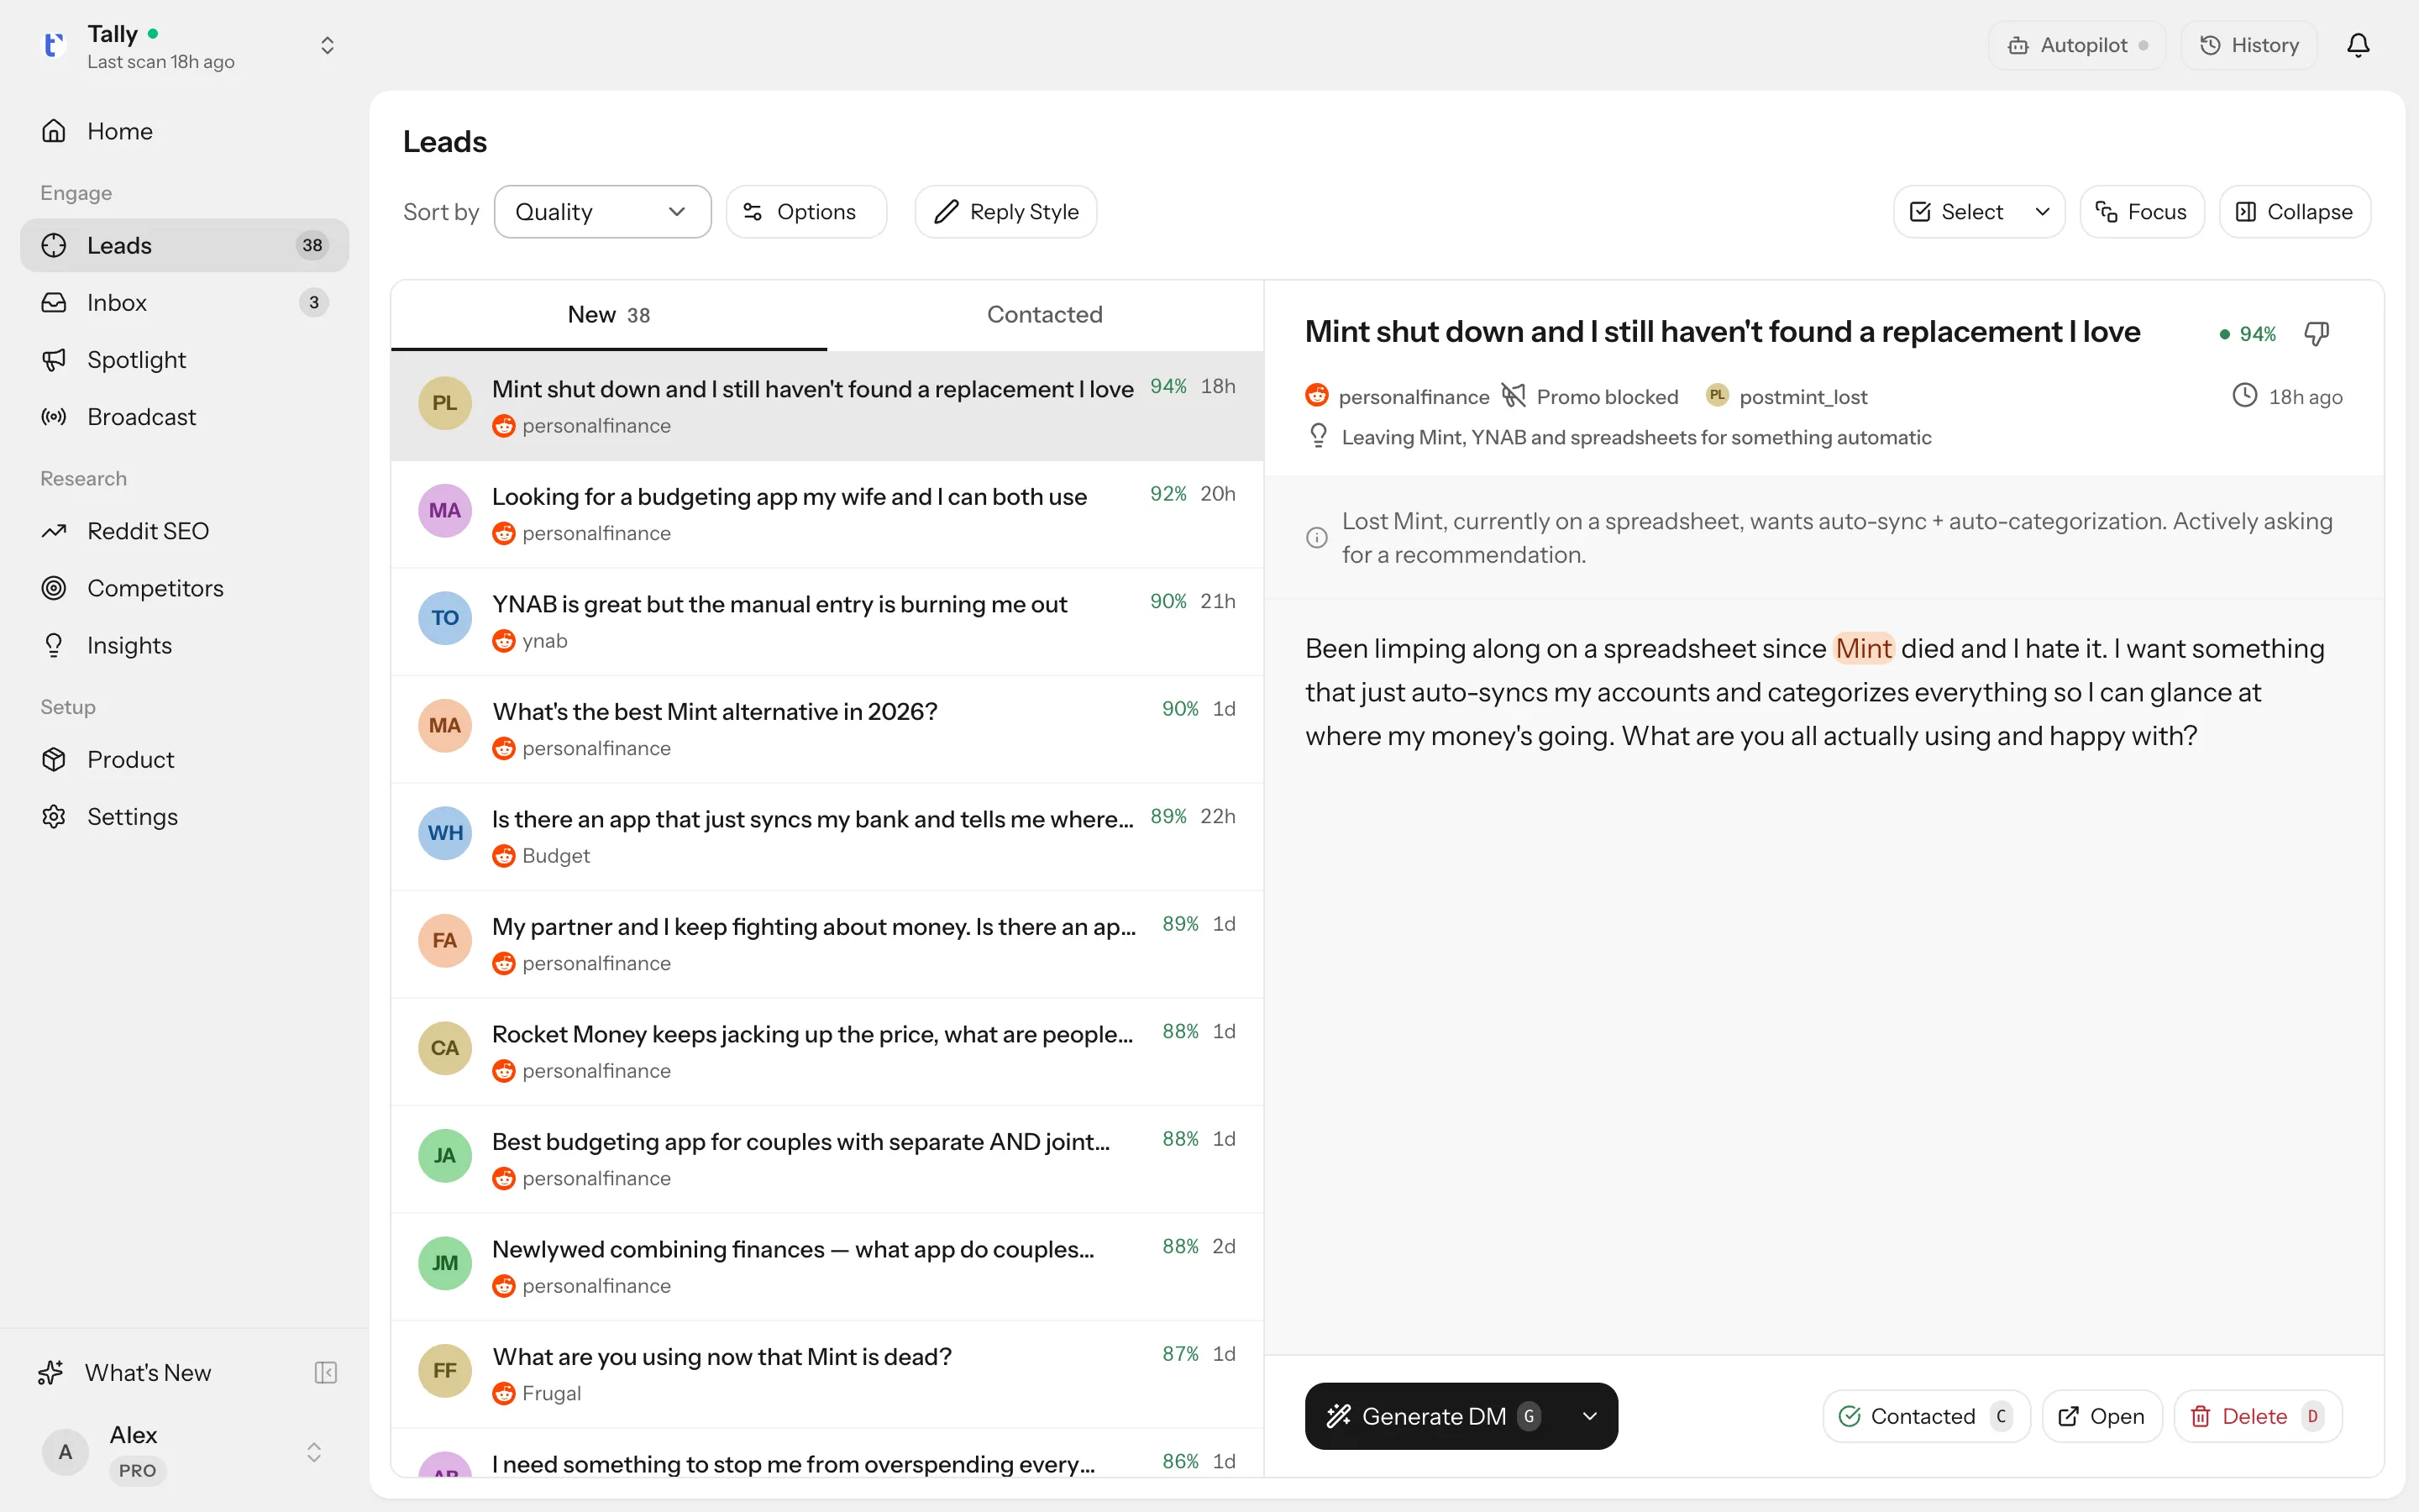Expand the Alex account menu chevrons
Screen dimensions: 2419x1512
(x=314, y=1452)
